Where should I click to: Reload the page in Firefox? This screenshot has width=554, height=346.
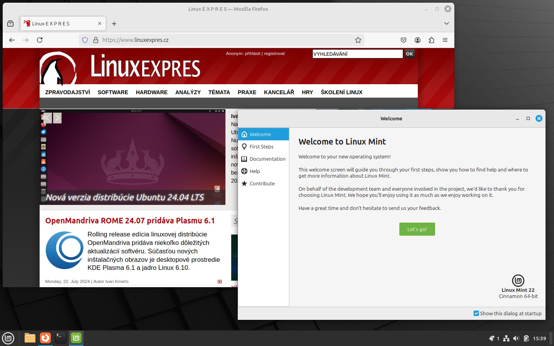pyautogui.click(x=40, y=40)
